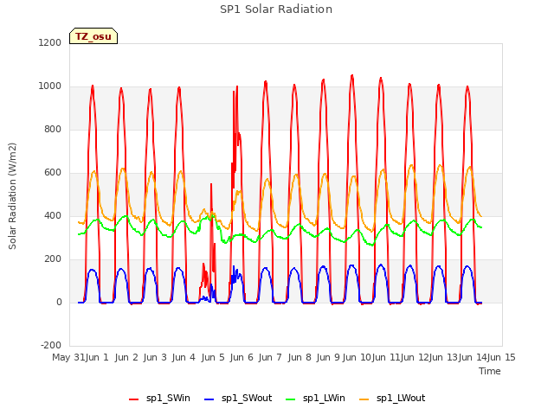Viewport: 554px width, 415px height.
Task: Click the green sp1_LWin legend swatch
Action: (x=291, y=399)
